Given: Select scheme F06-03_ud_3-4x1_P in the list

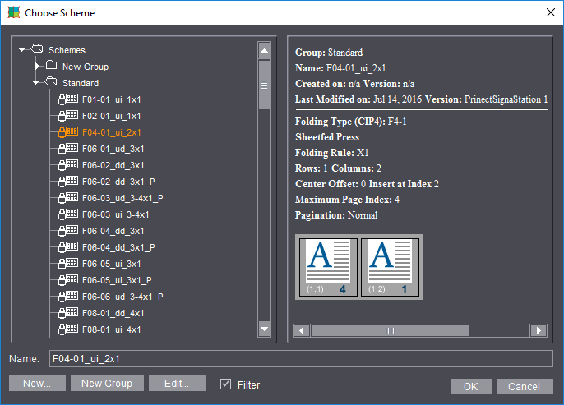Looking at the screenshot, I should coord(122,198).
